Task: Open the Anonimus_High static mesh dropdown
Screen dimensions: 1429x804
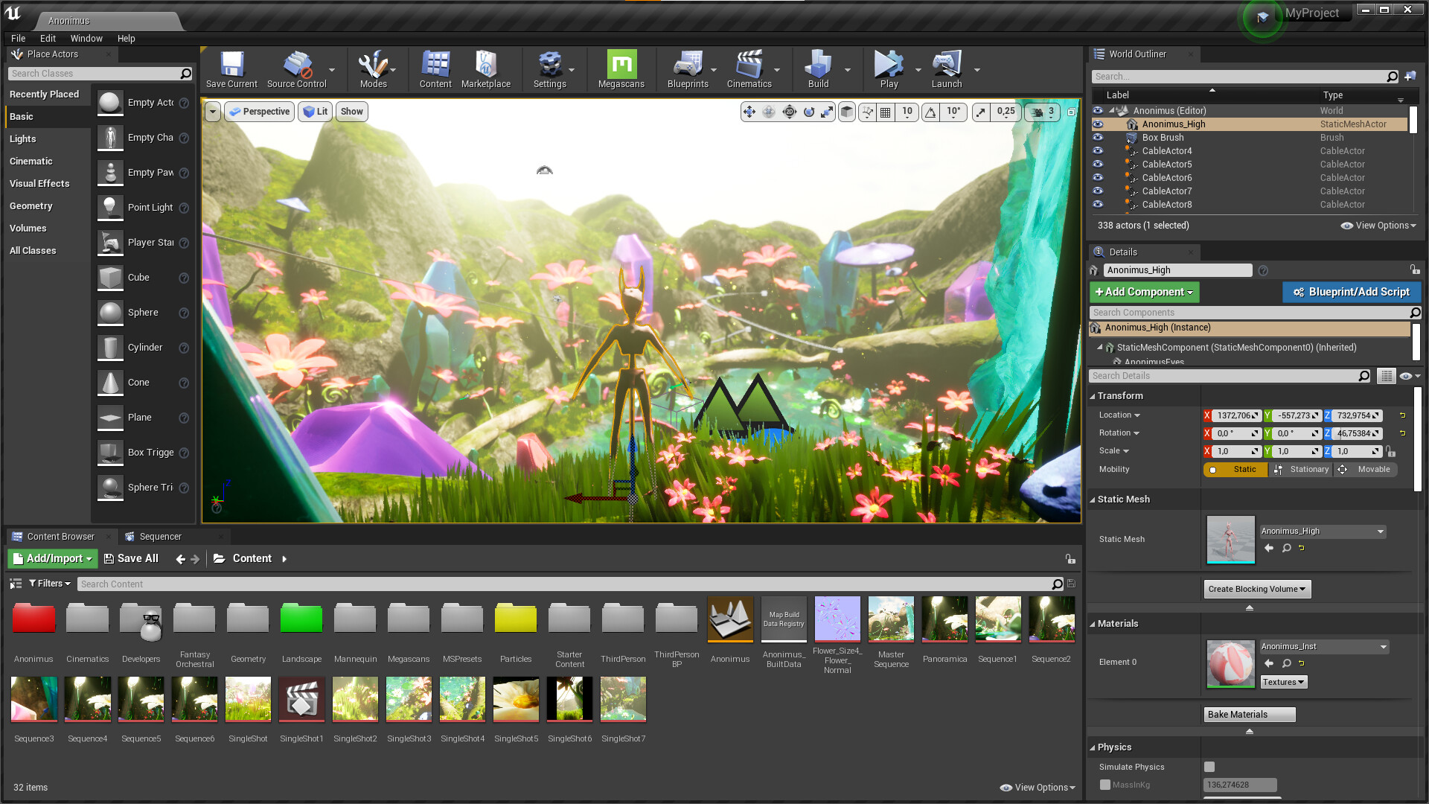Action: [x=1322, y=531]
